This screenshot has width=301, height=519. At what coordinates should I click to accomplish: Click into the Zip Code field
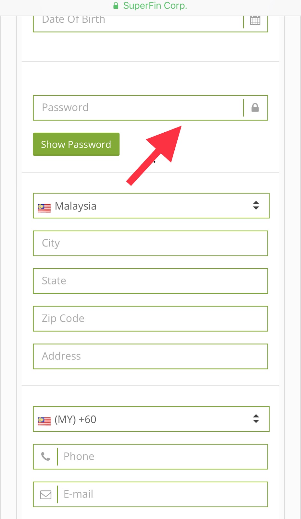(x=150, y=319)
